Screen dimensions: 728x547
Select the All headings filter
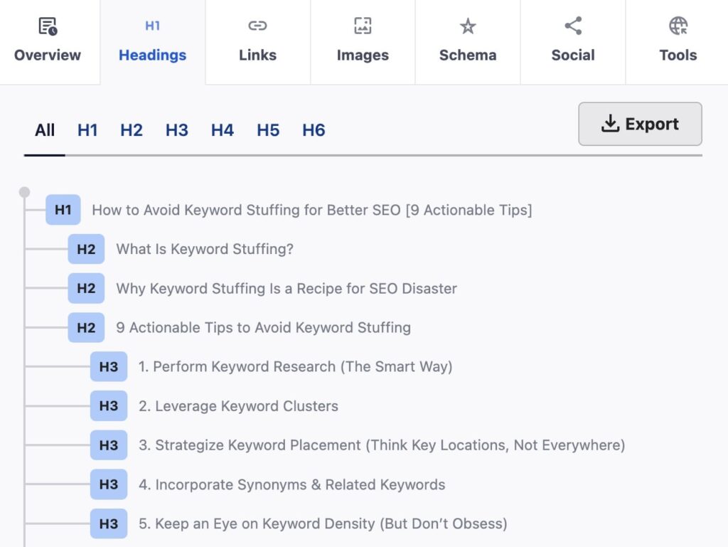(x=44, y=130)
